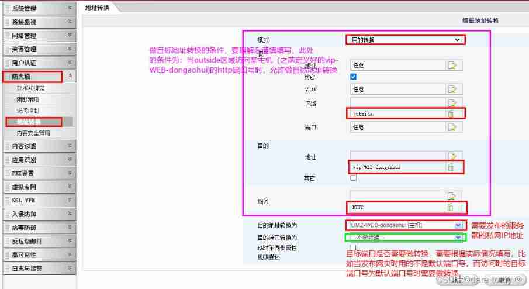The height and width of the screenshot is (289, 529).
Task: Expand 入侵防御 sidebar section
Action: [39, 214]
